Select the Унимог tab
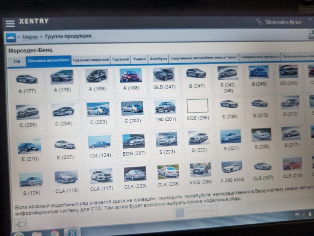Screen dimensions: 314x236 click(x=139, y=59)
